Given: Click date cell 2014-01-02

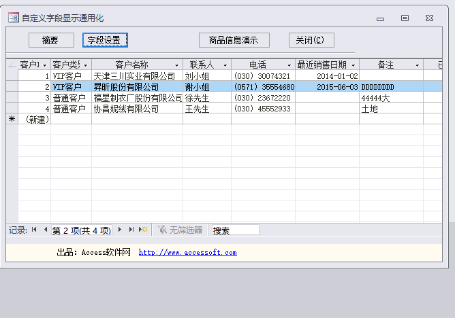Looking at the screenshot, I should pos(328,76).
